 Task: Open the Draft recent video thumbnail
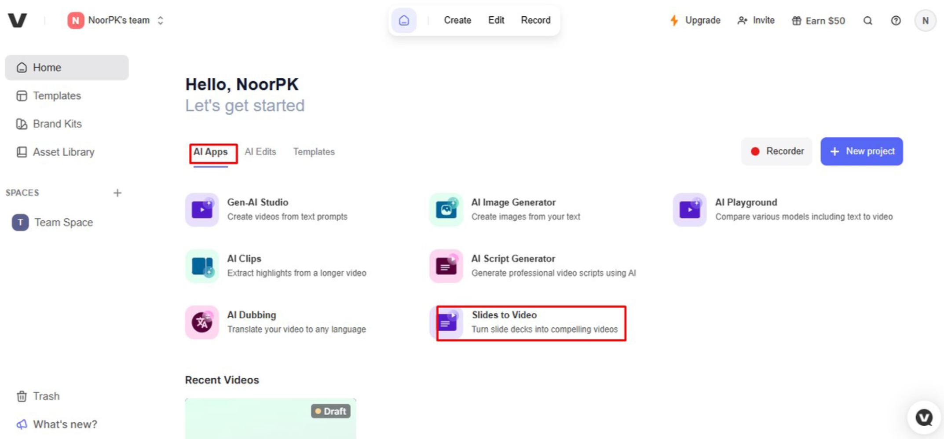[271, 419]
